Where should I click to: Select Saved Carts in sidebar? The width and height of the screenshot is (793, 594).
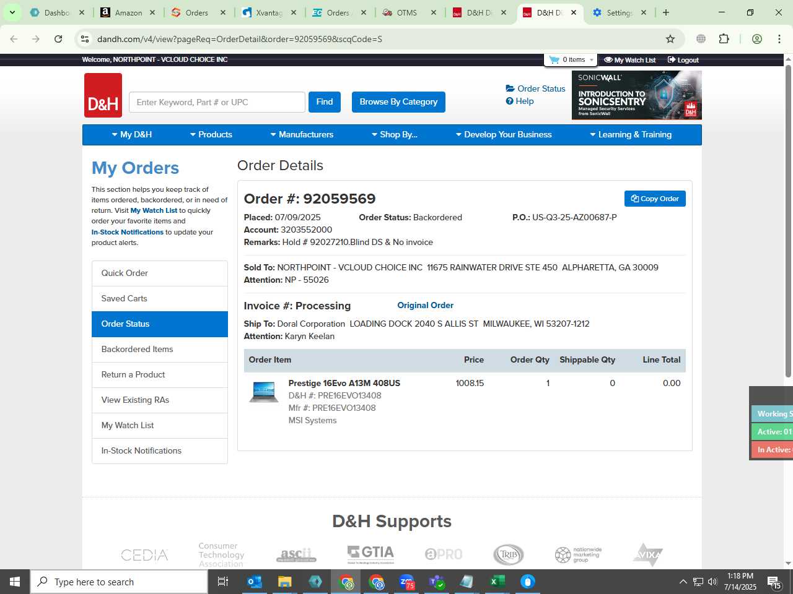(160, 298)
